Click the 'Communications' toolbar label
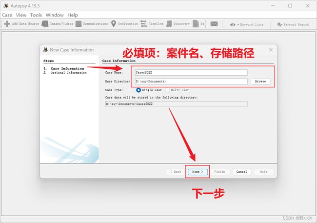The image size is (317, 223). tap(95, 24)
